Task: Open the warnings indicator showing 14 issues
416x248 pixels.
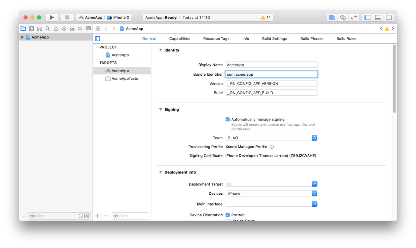Action: pos(266,18)
